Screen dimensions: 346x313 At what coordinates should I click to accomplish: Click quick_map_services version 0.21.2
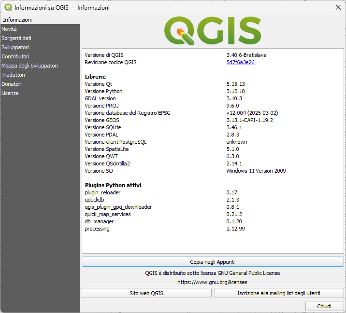pyautogui.click(x=234, y=214)
